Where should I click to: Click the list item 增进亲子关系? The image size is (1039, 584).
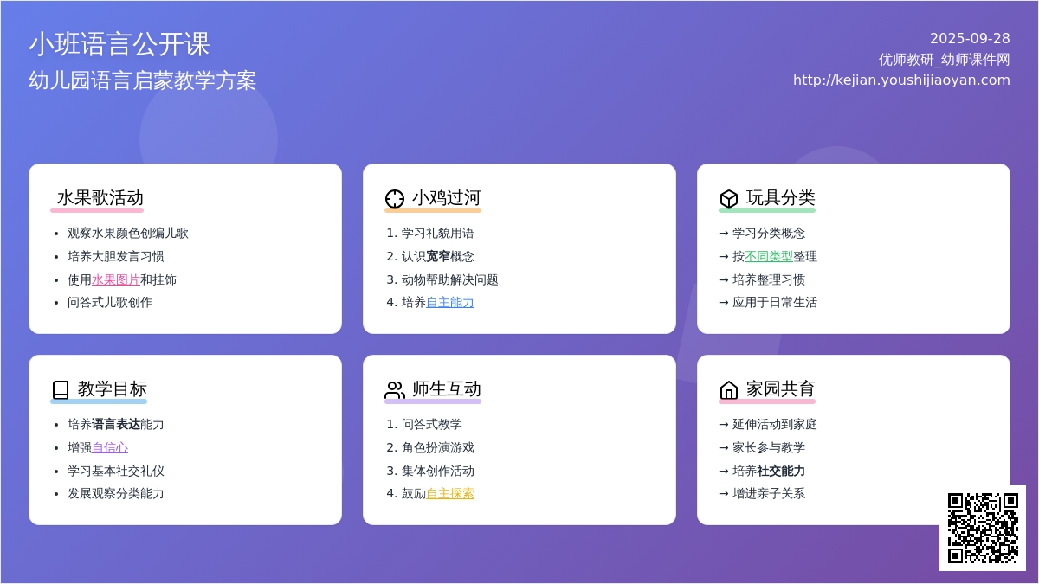click(x=768, y=493)
